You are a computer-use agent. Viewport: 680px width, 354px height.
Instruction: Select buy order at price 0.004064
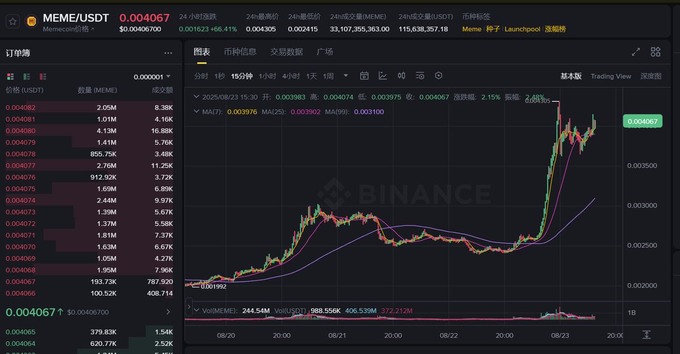pos(90,343)
